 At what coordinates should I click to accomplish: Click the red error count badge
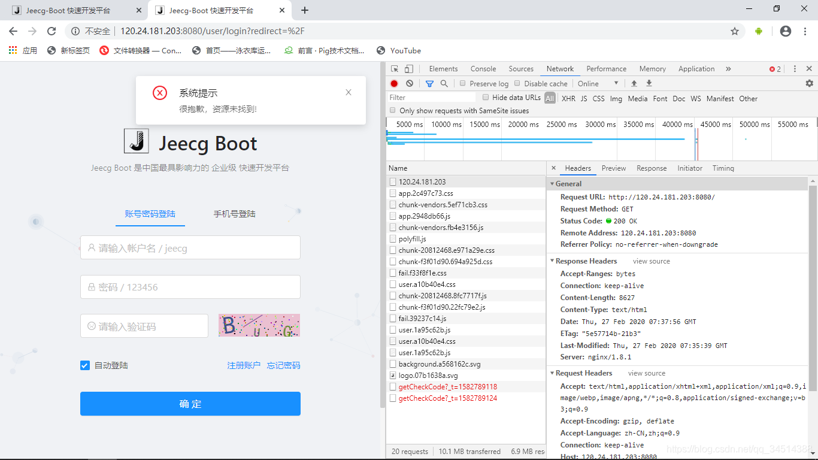click(775, 69)
